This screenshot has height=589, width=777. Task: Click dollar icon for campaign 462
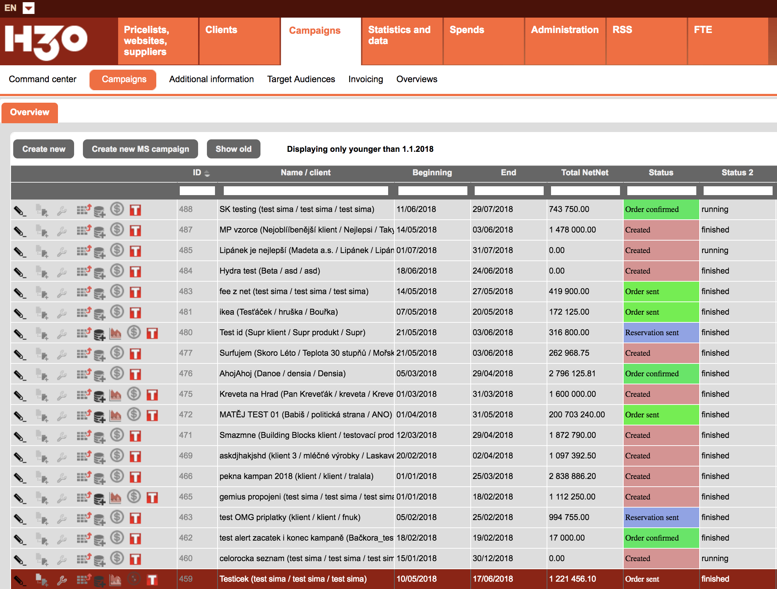coord(117,538)
